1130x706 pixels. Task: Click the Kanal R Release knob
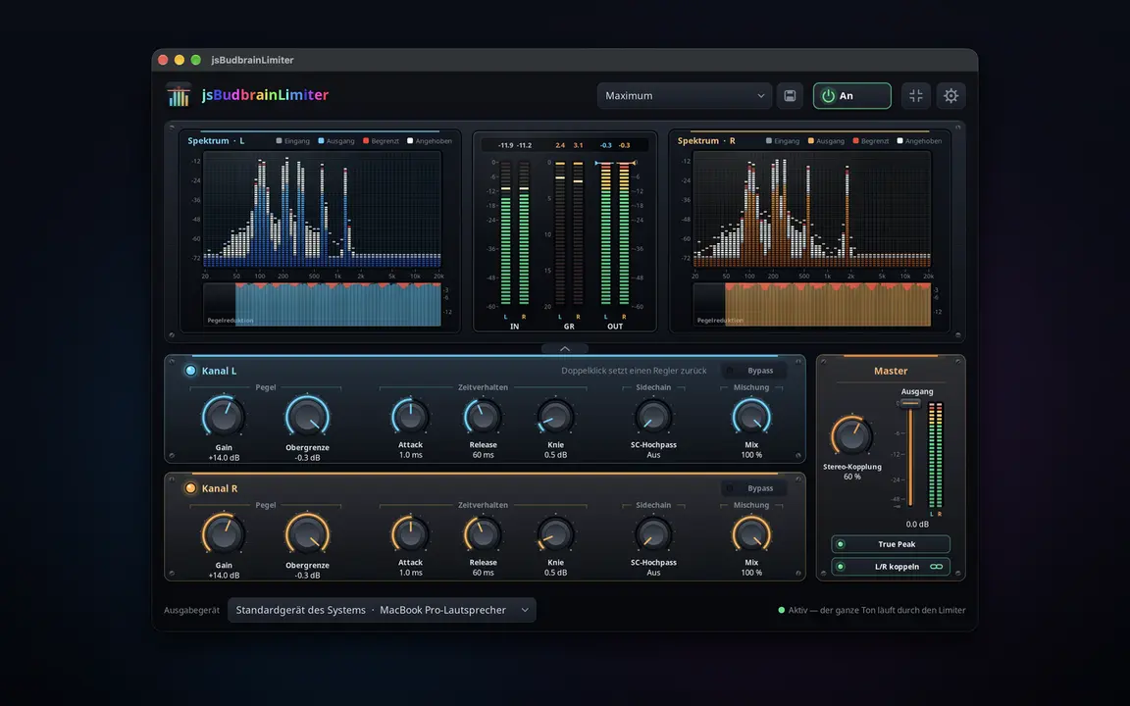point(483,534)
